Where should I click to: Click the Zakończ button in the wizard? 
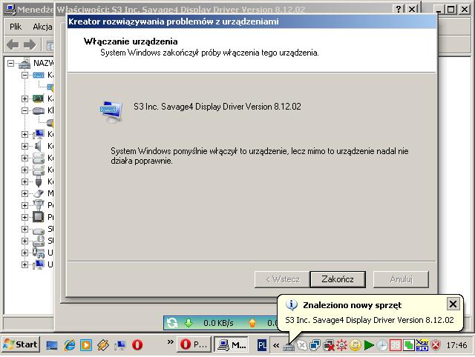pyautogui.click(x=338, y=279)
